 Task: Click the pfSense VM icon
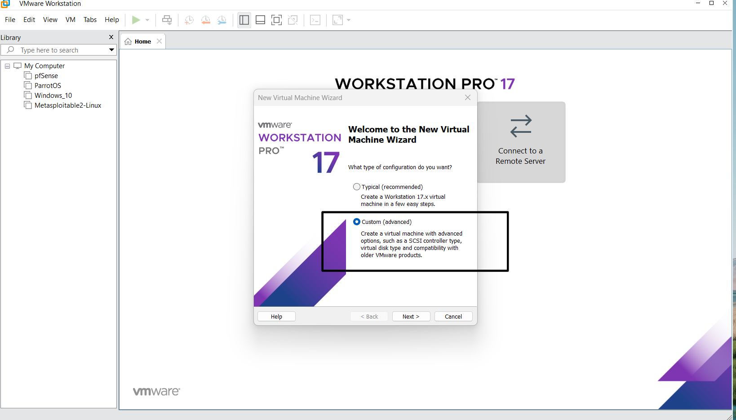[x=28, y=75]
